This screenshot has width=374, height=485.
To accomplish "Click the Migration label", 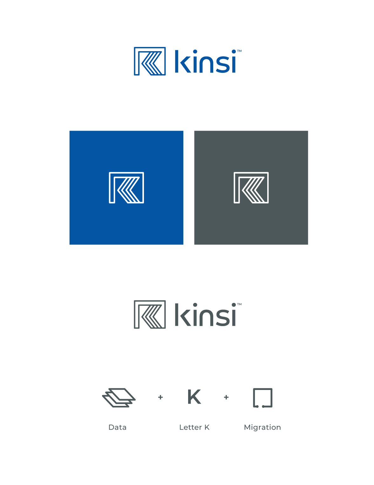I will click(262, 427).
